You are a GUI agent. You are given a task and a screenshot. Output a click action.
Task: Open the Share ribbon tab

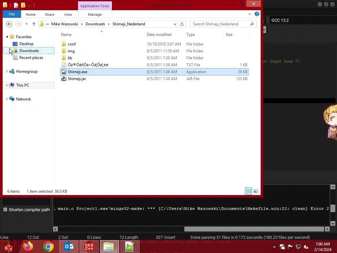(x=49, y=14)
